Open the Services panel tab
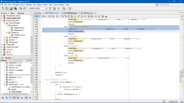This screenshot has width=184, height=103. coord(21,13)
